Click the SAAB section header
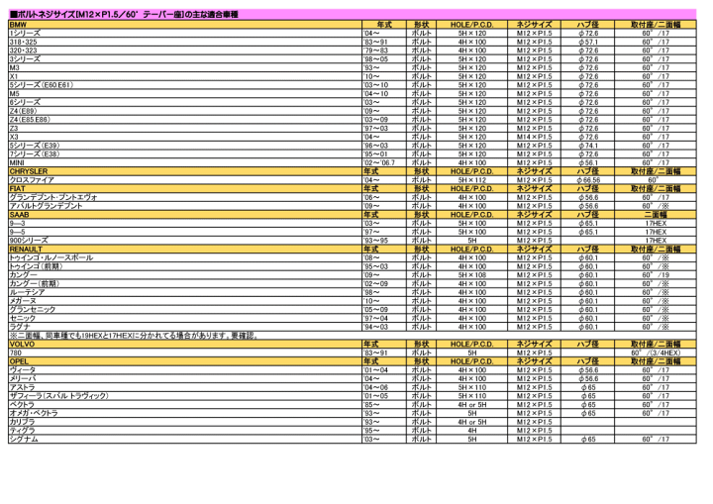The image size is (713, 504). click(x=185, y=215)
